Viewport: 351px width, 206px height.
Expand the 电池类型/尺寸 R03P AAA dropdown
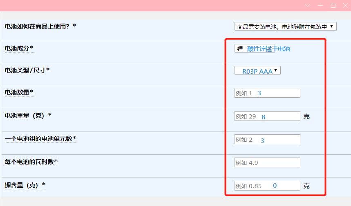click(x=257, y=71)
